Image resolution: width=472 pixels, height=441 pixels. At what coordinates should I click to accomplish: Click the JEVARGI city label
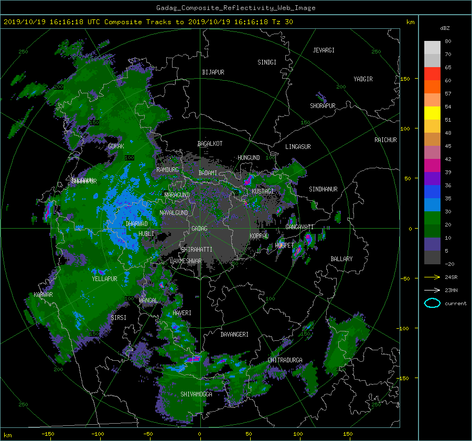point(324,50)
